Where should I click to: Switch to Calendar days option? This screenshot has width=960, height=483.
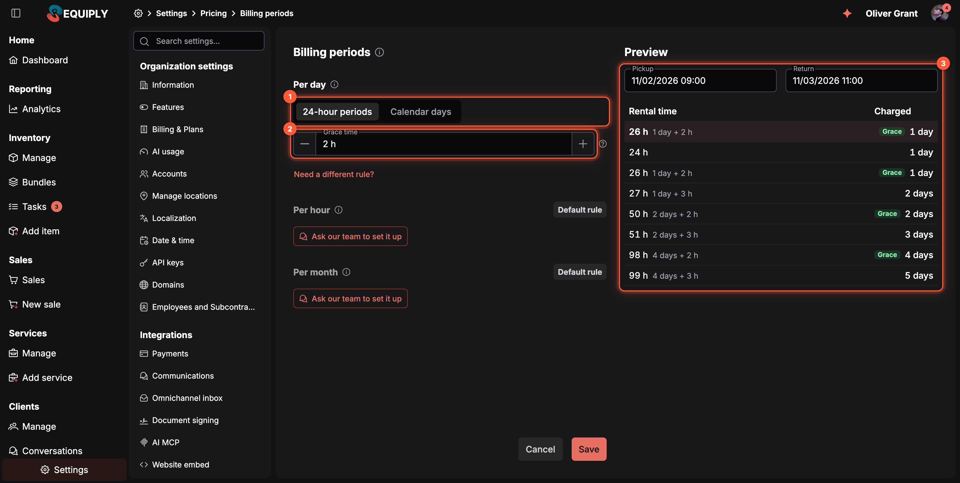coord(420,112)
